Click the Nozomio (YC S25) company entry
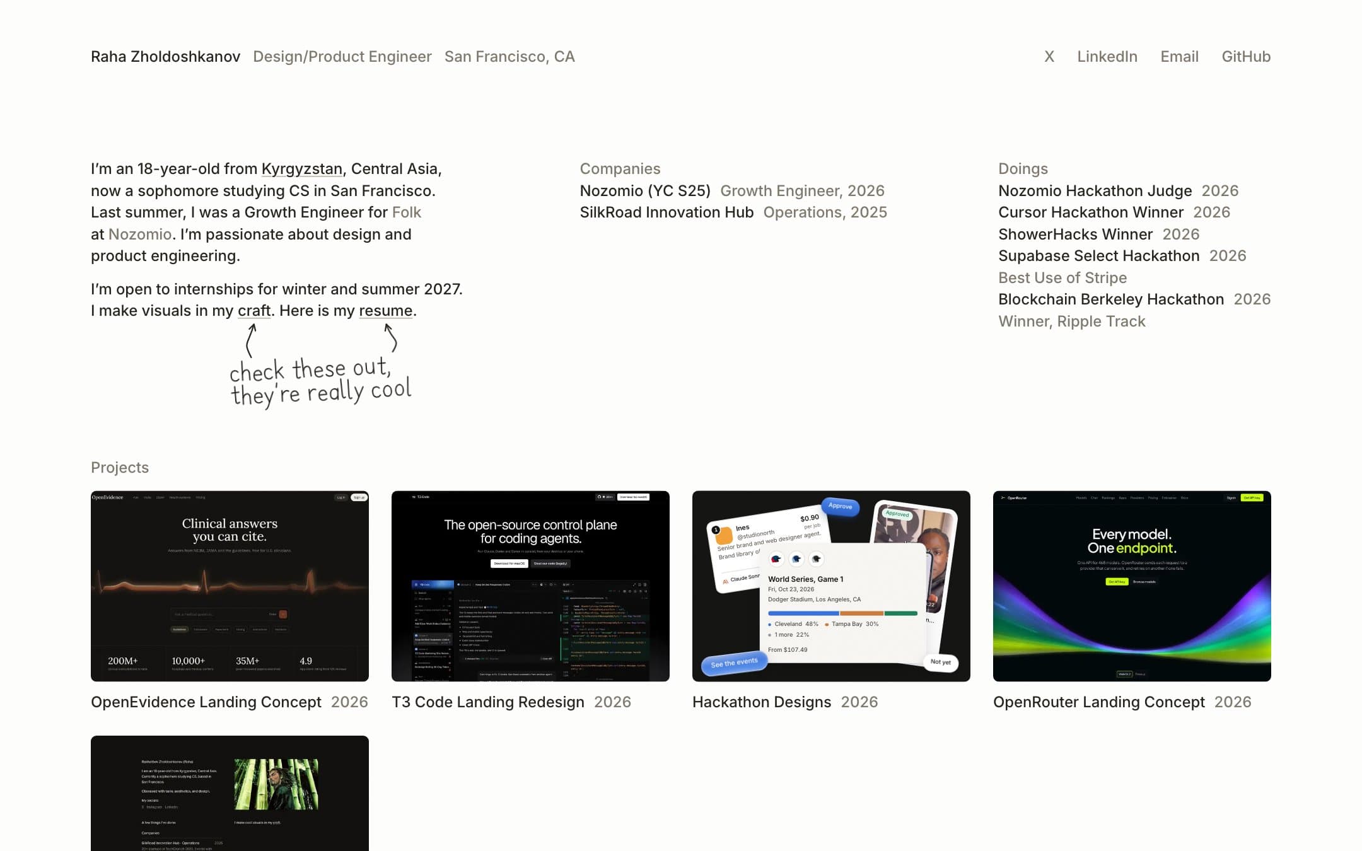1362x851 pixels. click(645, 191)
